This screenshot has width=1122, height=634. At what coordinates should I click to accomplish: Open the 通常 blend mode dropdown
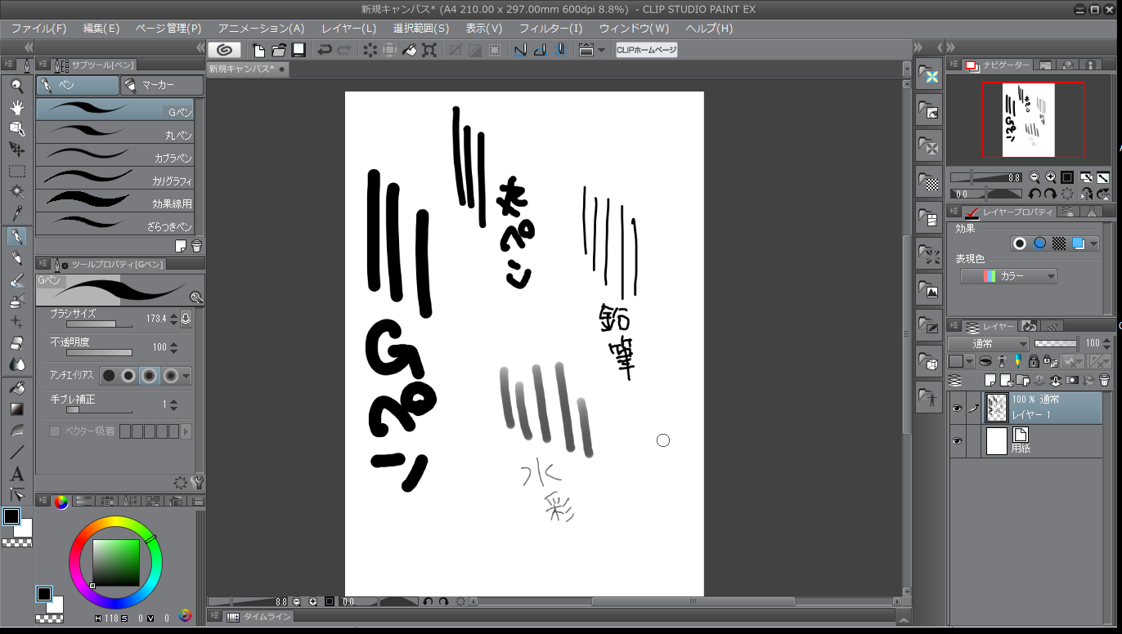tap(988, 344)
